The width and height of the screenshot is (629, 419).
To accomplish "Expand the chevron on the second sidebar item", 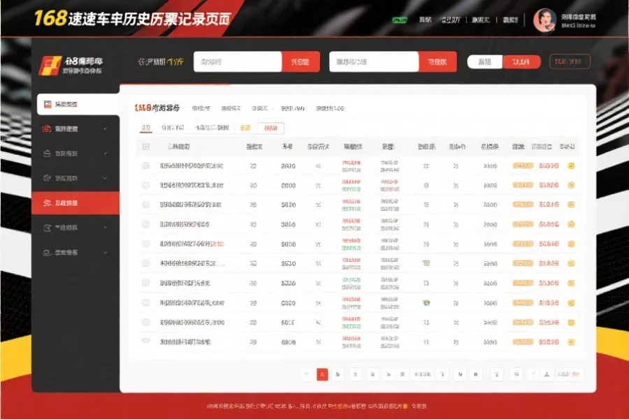I will pyautogui.click(x=105, y=128).
